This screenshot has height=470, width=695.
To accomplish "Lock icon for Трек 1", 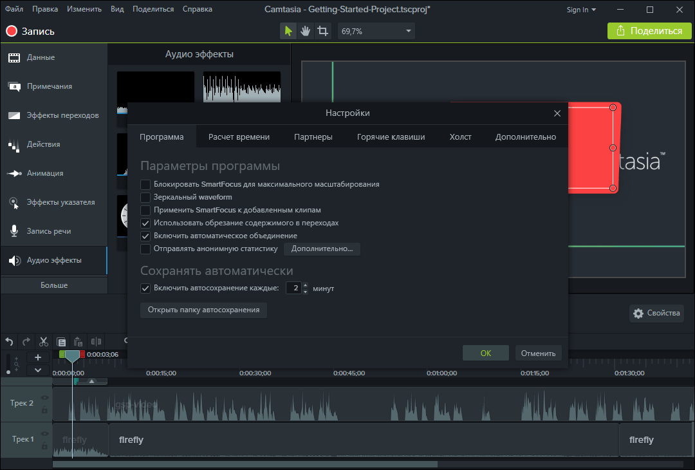I will coord(44,446).
